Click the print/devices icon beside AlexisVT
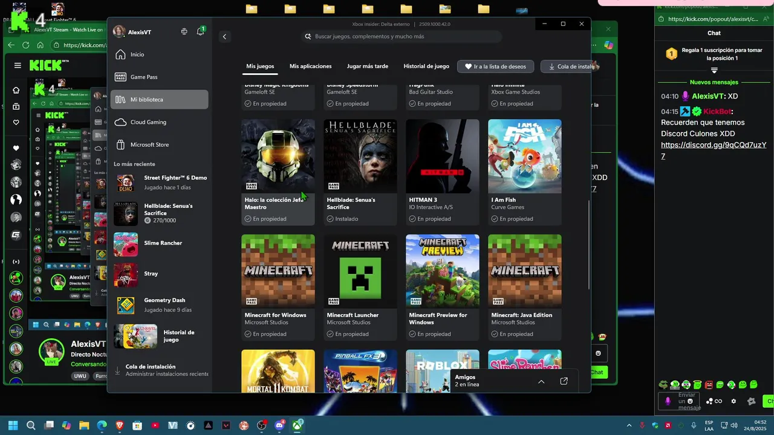The width and height of the screenshot is (774, 435). click(184, 31)
